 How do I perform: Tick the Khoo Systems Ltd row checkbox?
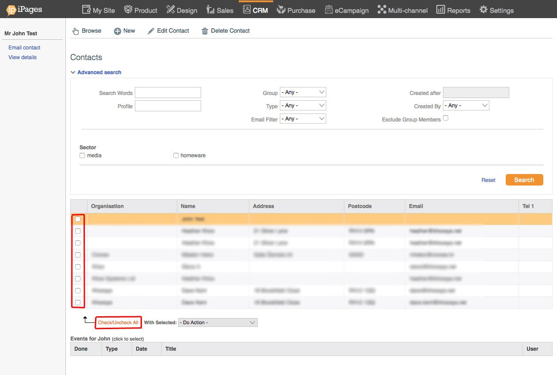(x=78, y=279)
